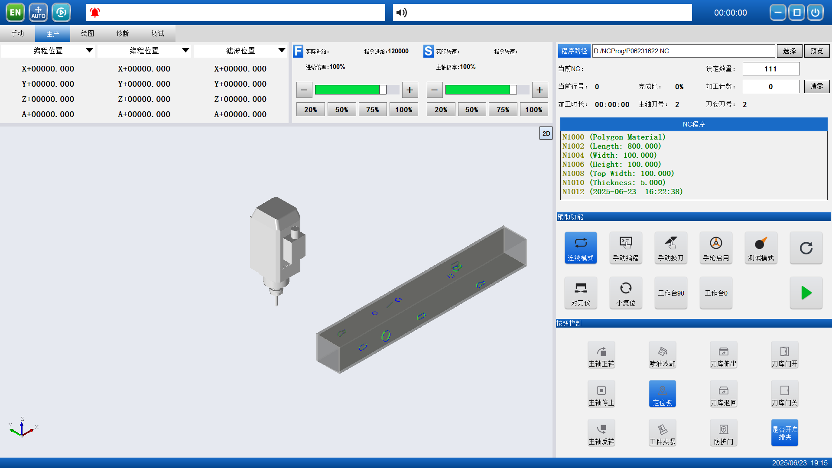Viewport: 832px width, 468px height.
Task: Click the refresh circular arrow button
Action: click(x=806, y=248)
